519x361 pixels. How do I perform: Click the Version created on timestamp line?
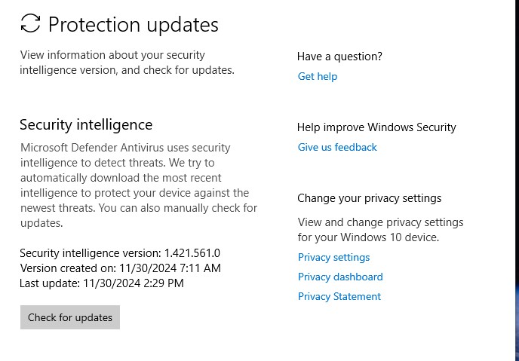coord(120,268)
